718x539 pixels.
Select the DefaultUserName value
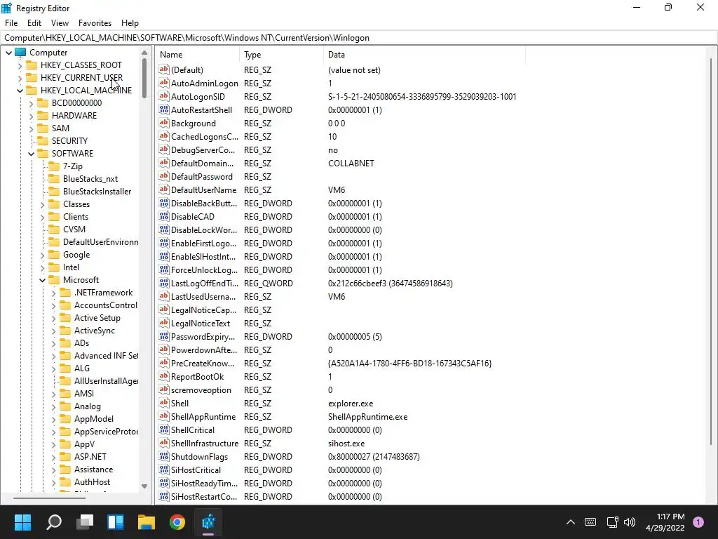coord(203,189)
